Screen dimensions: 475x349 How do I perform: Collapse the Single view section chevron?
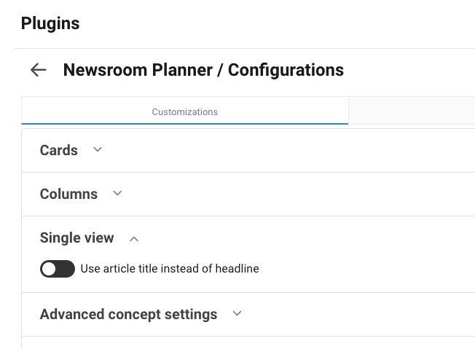coord(134,238)
